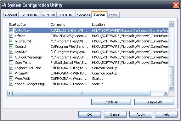Uncheck the Logitech SetPoint checkbox
This screenshot has width=181, height=121.
(x=11, y=68)
